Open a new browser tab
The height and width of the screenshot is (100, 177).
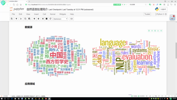pos(29,1)
